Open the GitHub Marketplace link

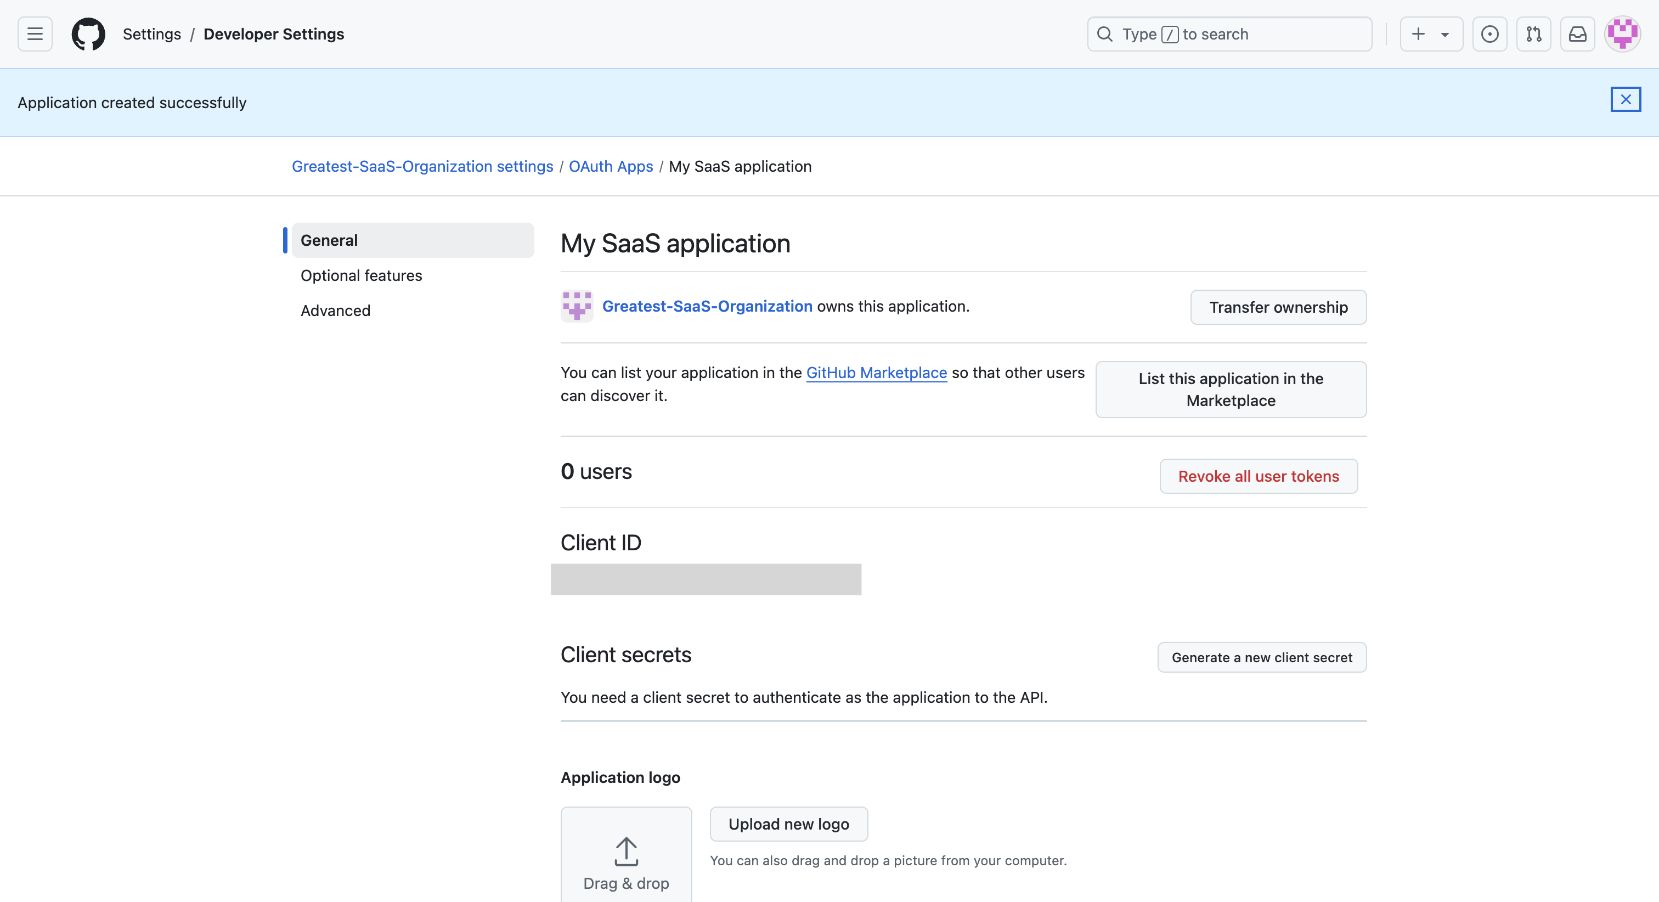(876, 373)
